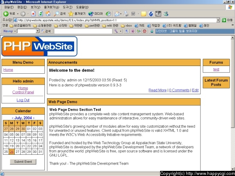Open Favorites using the star icon
The image size is (235, 176).
coord(77,14)
